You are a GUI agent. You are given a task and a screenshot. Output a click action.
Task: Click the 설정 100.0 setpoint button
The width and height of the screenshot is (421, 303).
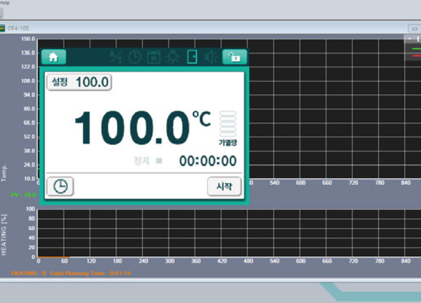[80, 82]
